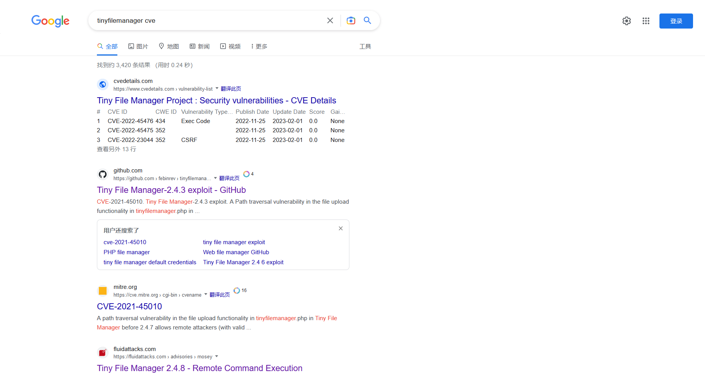Expand cvedetails.com result URL dropdown arrow

217,88
